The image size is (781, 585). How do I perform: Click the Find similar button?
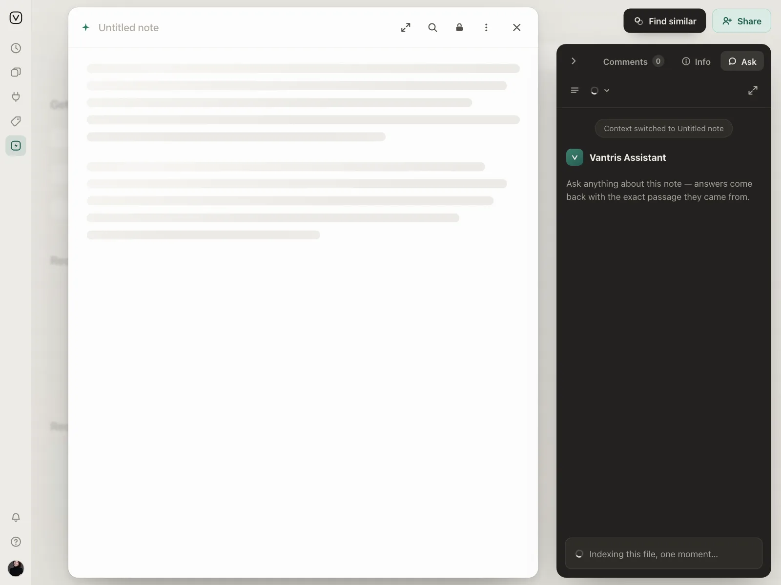(665, 21)
